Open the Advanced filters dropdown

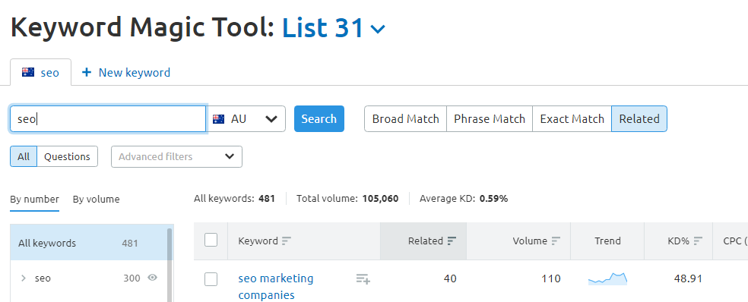coord(176,157)
